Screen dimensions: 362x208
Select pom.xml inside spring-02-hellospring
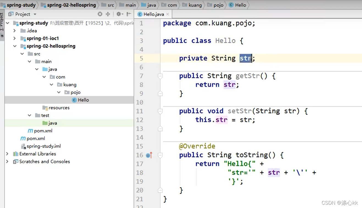(69, 131)
